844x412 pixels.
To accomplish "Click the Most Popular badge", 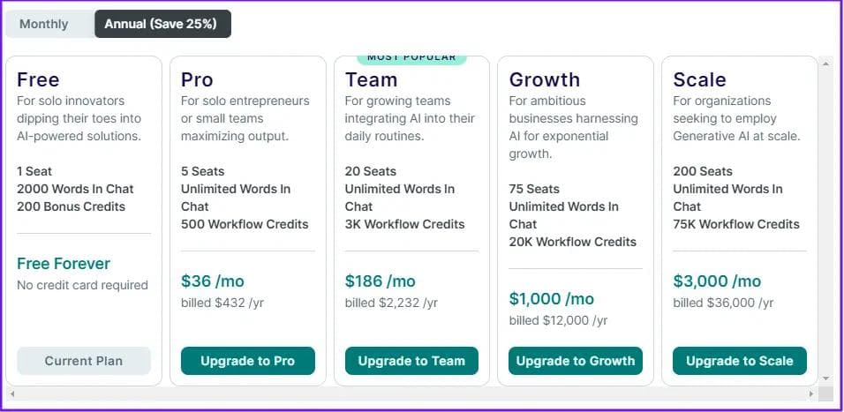I will tap(411, 58).
